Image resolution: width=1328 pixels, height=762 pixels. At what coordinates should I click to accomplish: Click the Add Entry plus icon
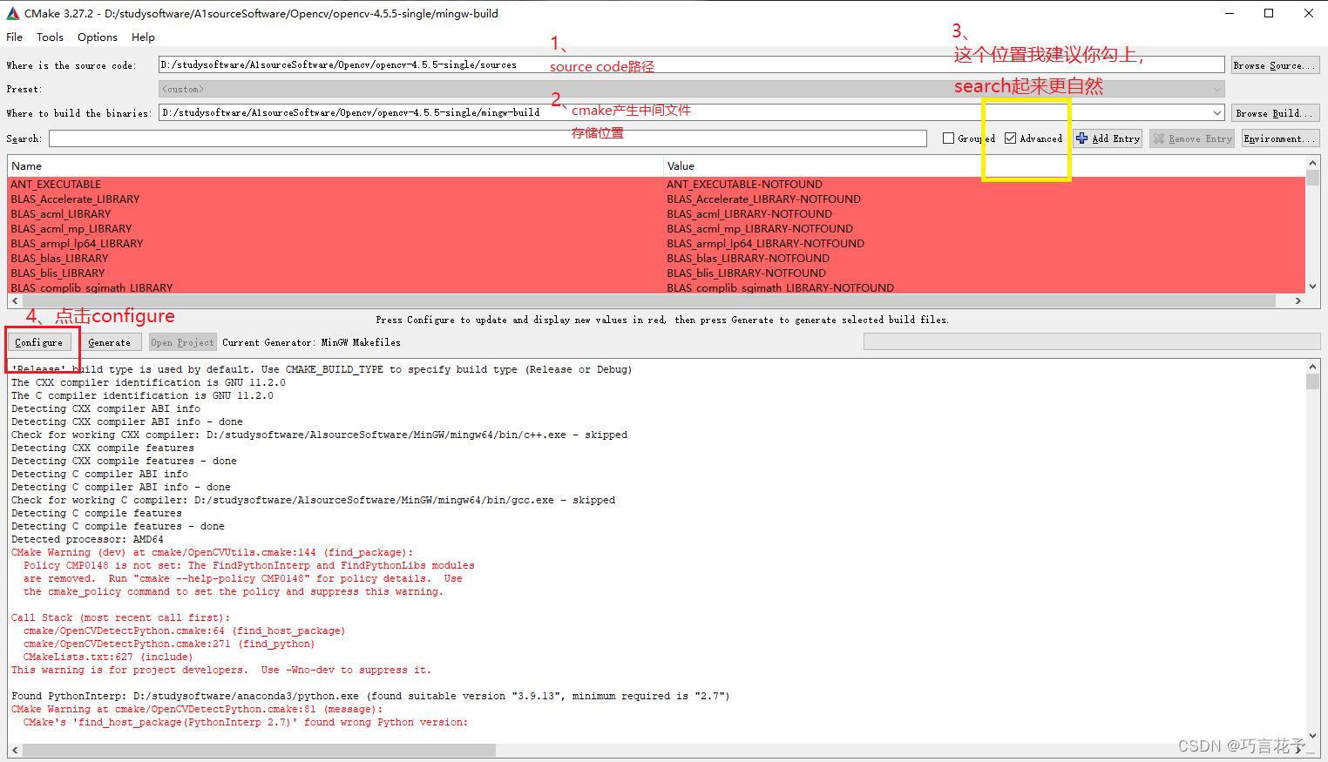point(1082,138)
